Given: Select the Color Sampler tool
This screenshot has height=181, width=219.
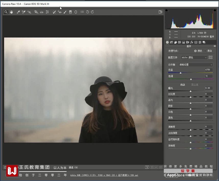Looking at the screenshot, I should tap(24, 12).
